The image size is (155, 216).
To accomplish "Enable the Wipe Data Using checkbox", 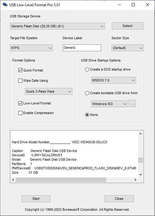I will tap(20, 80).
